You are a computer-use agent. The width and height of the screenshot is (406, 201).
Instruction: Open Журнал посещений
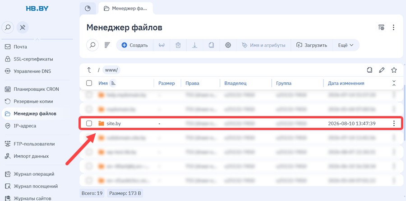[31, 186]
